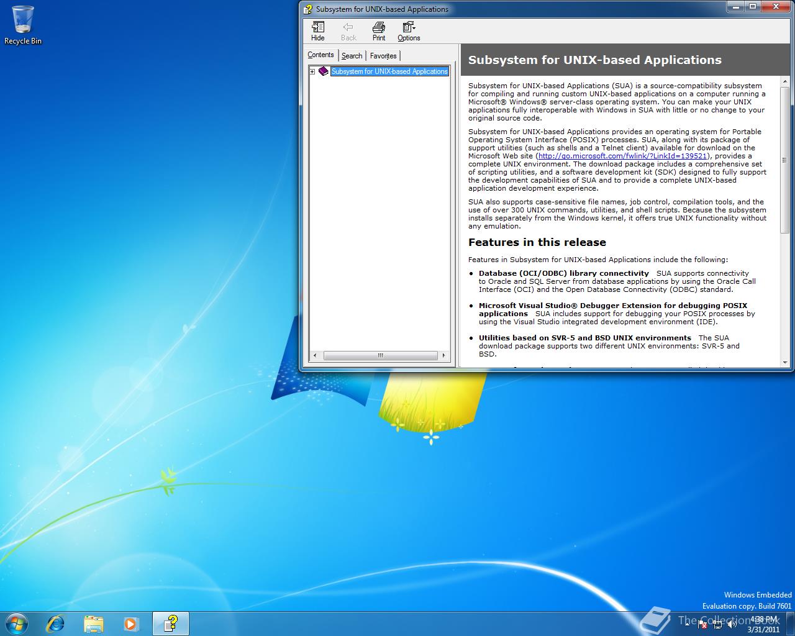Click the Database (OCI/ODBC) library connectivity text

(x=563, y=273)
